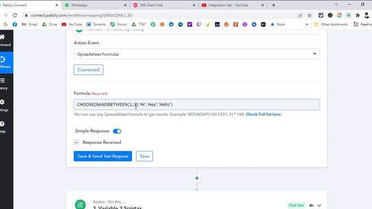Open the Reading list bookmark
Screen dimensions: 372x209
pos(363,24)
